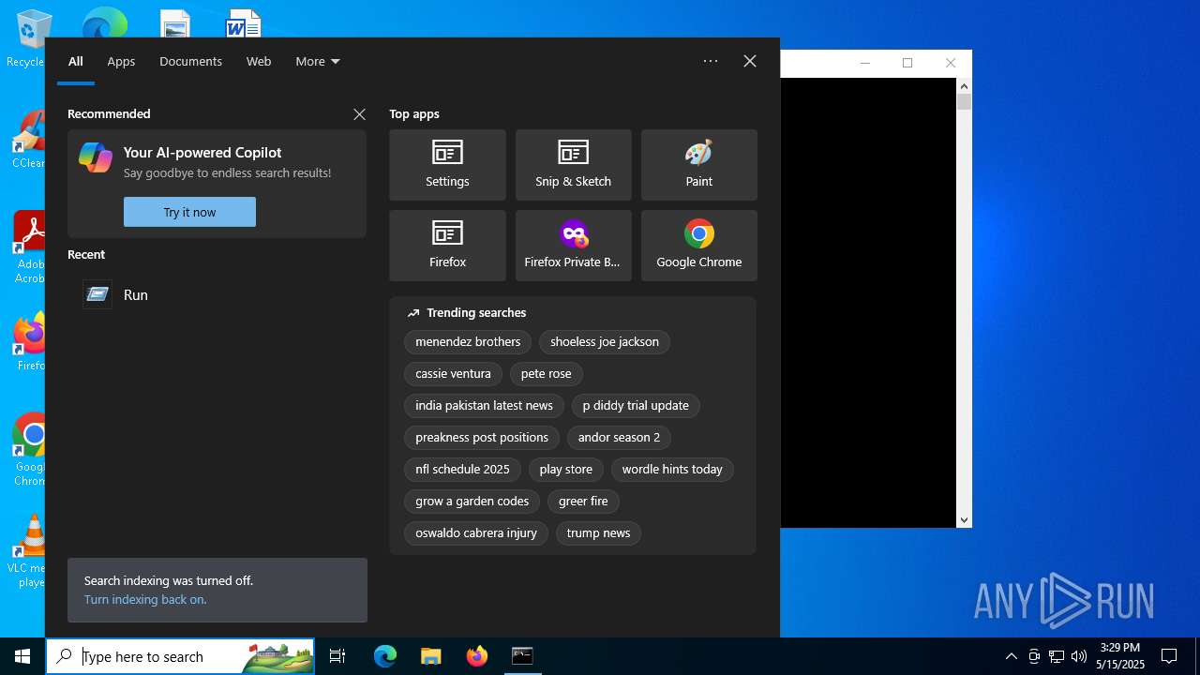Screen dimensions: 1200x675
Task: Search trending menendez brothers
Action: (x=468, y=341)
